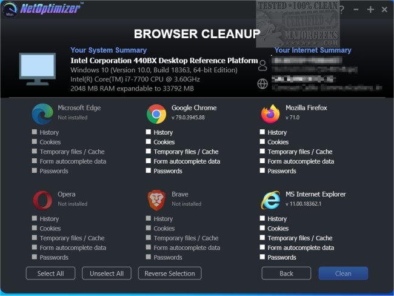Click the Microsoft Edge title text
This screenshot has width=394, height=296.
[79, 108]
